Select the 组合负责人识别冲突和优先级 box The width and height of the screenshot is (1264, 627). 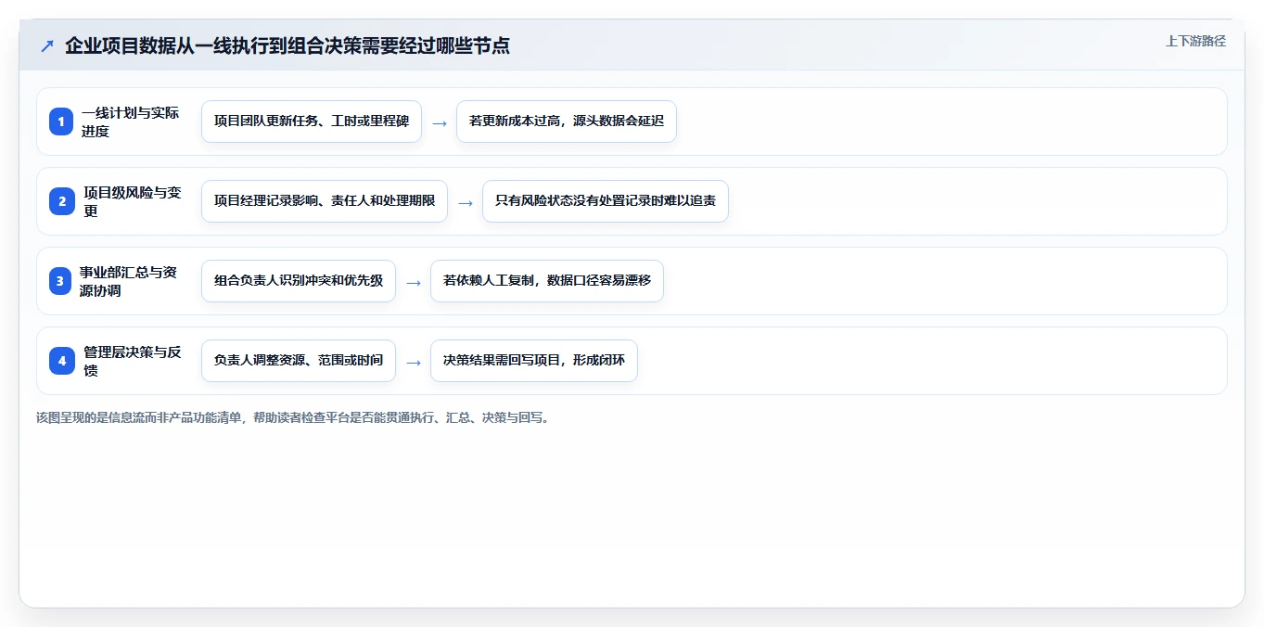point(299,281)
